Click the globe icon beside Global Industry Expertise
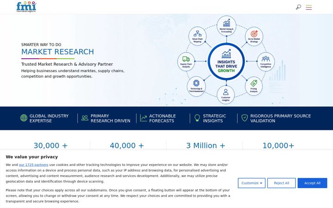This screenshot has width=333, height=208. [24, 118]
